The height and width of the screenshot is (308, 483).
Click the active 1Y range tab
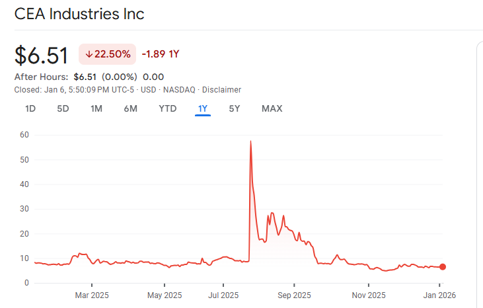[x=202, y=108]
